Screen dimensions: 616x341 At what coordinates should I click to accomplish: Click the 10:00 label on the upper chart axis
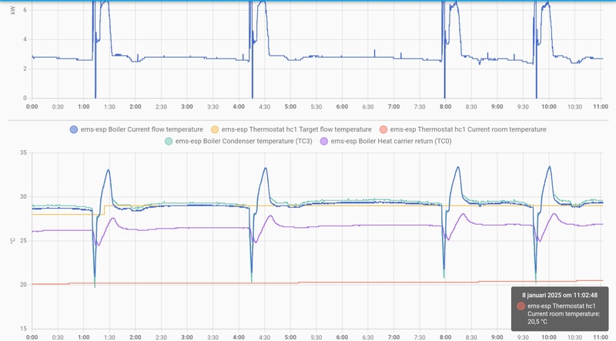pos(549,107)
